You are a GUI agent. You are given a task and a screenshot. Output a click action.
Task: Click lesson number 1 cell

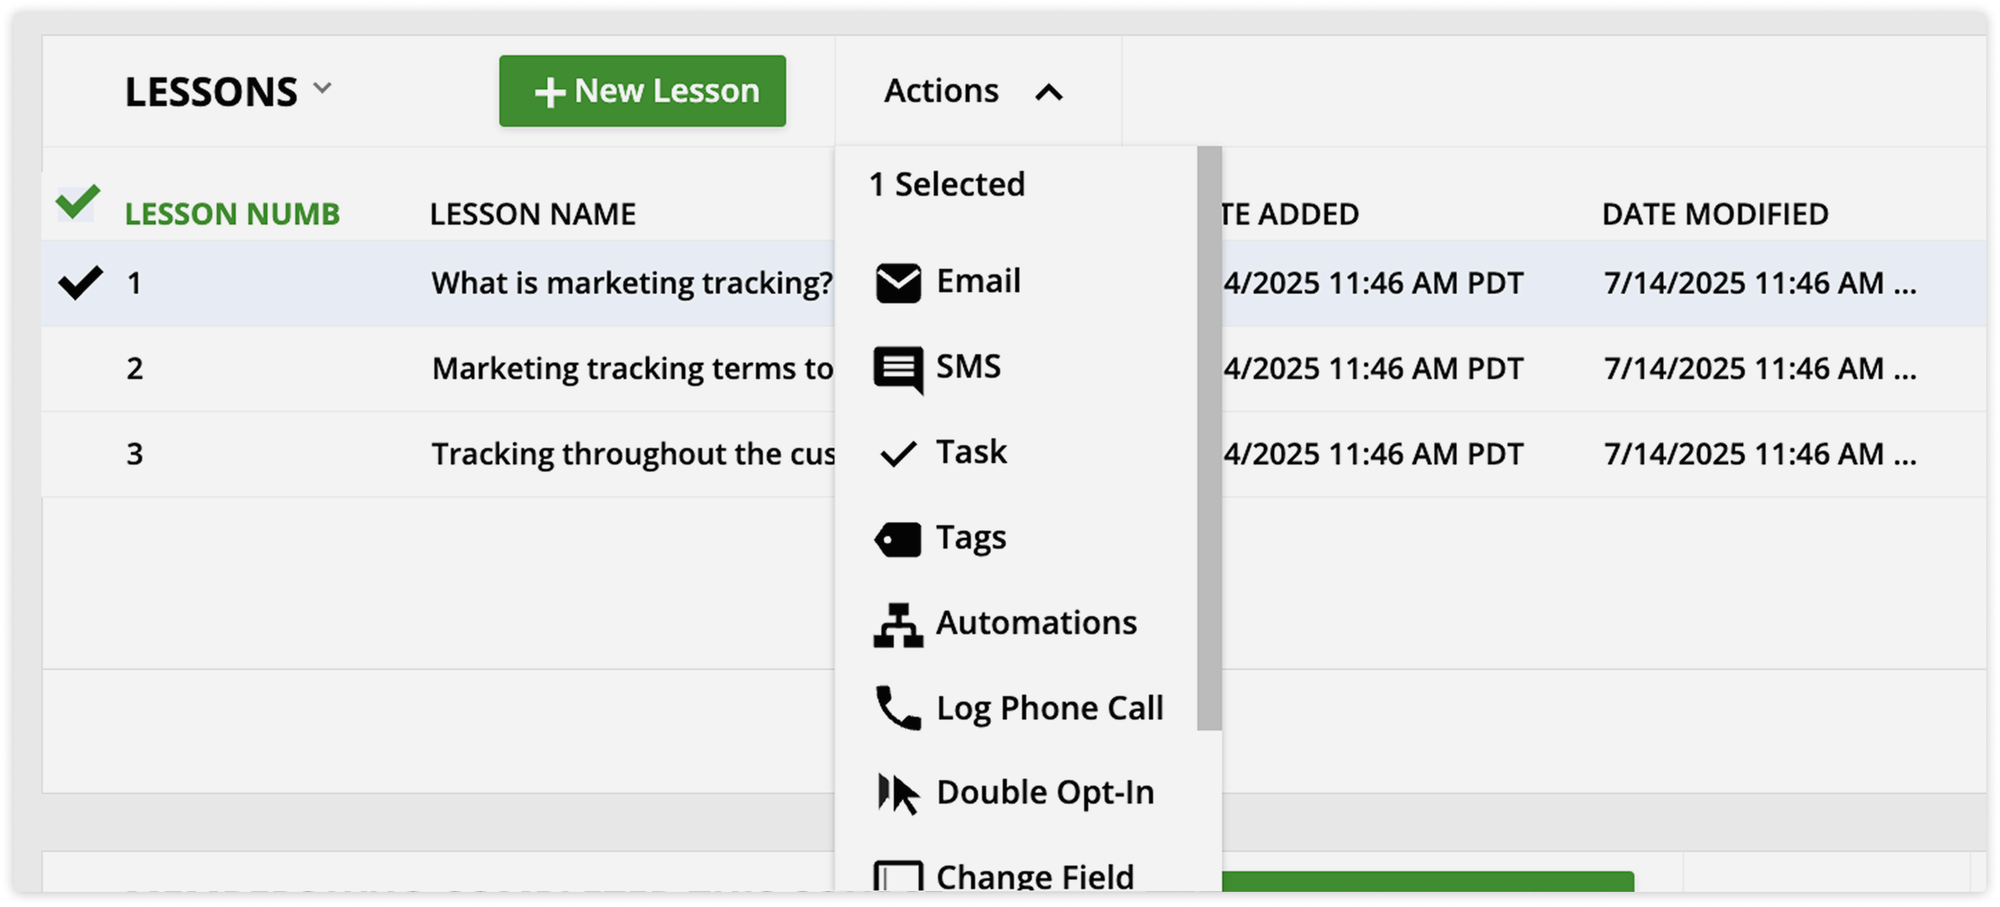134,283
